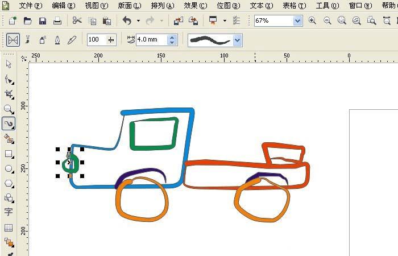Viewport: 398px width, 256px height.
Task: Click Zoom to Page icon
Action: 372,20
